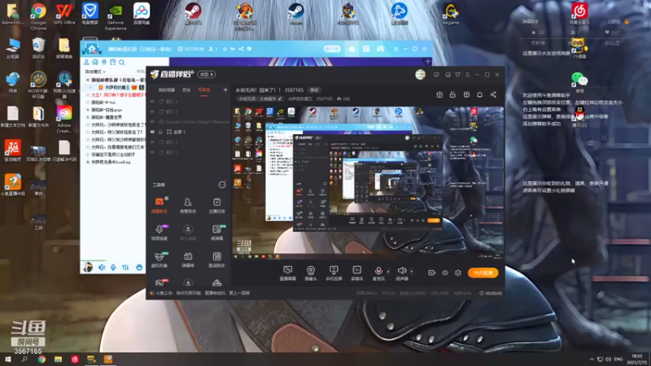Click the mode pill button beside the 直播伴侣 logo
This screenshot has width=651, height=366.
(x=207, y=74)
